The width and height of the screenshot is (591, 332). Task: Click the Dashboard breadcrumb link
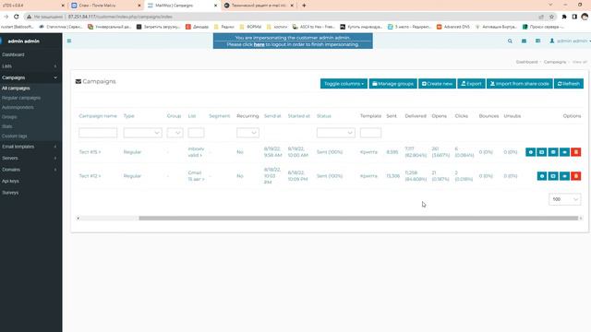pyautogui.click(x=526, y=62)
